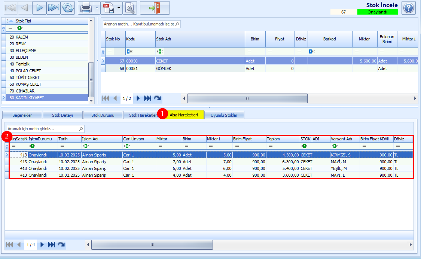421x259 pixels.
Task: Open the Stok Detayı tab
Action: (x=62, y=115)
